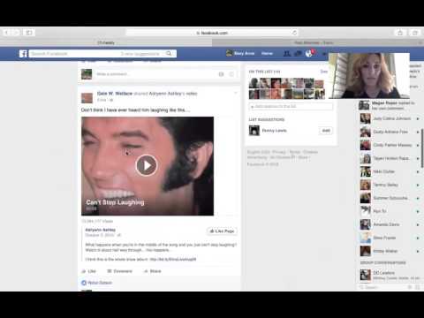Image resolution: width=424 pixels, height=318 pixels.
Task: Open chat with Steve contact
Action: [390, 238]
